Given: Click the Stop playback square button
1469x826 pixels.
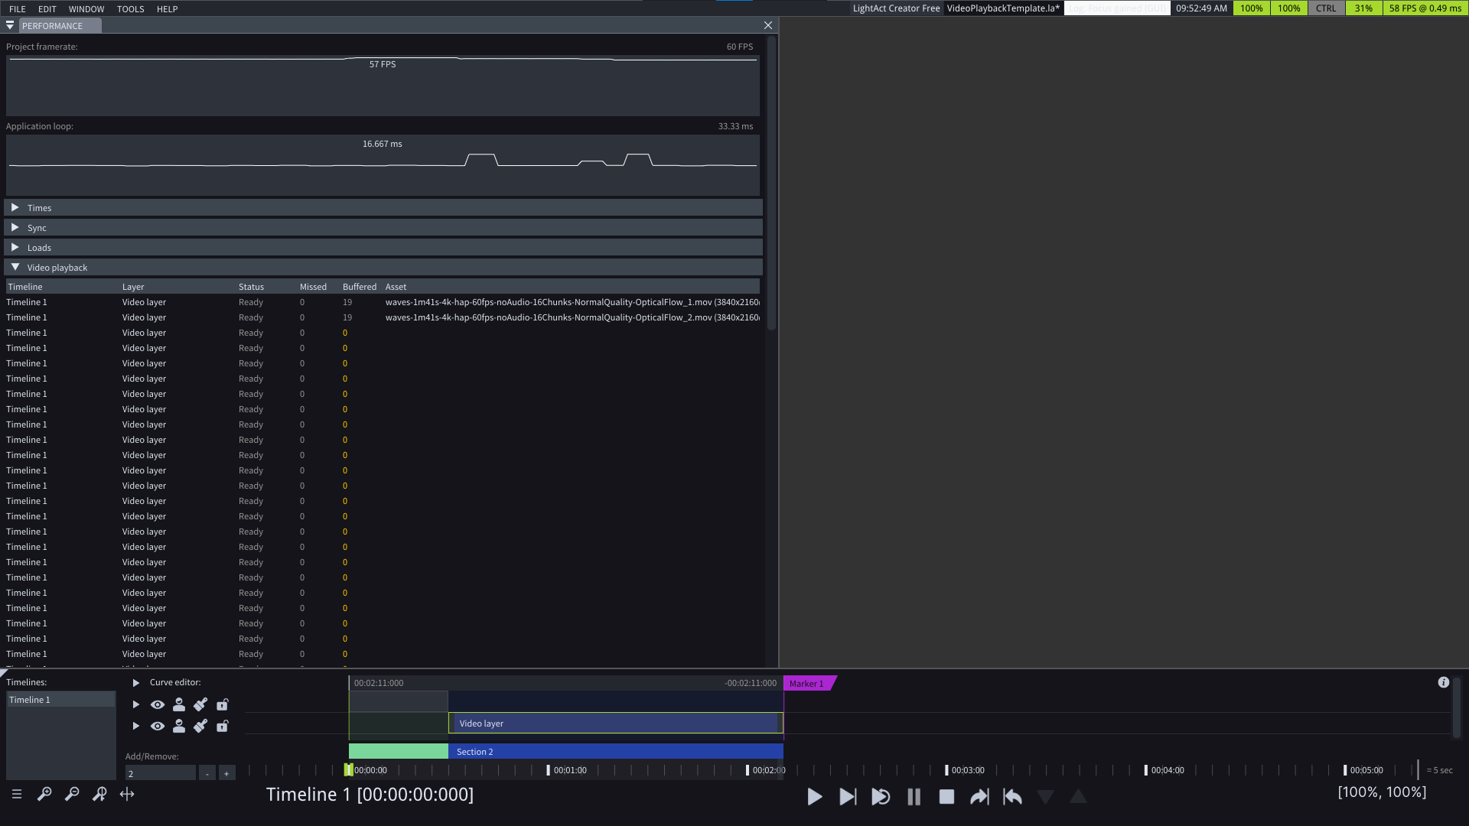Looking at the screenshot, I should click(x=946, y=797).
